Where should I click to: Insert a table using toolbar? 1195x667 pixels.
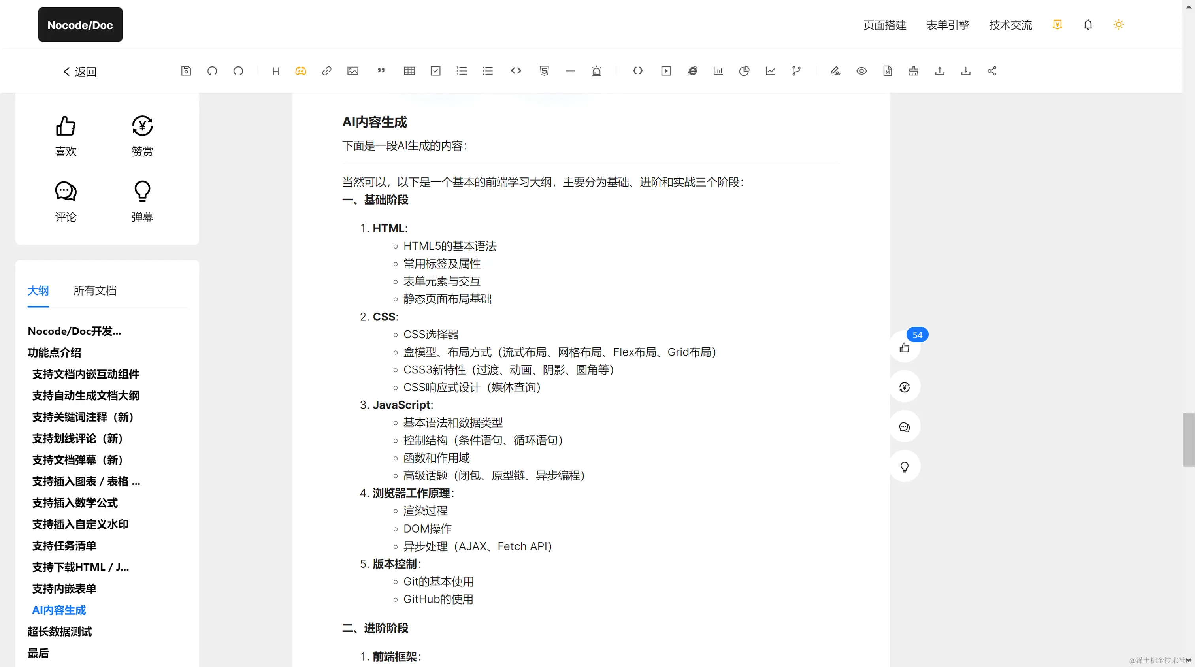pyautogui.click(x=409, y=71)
